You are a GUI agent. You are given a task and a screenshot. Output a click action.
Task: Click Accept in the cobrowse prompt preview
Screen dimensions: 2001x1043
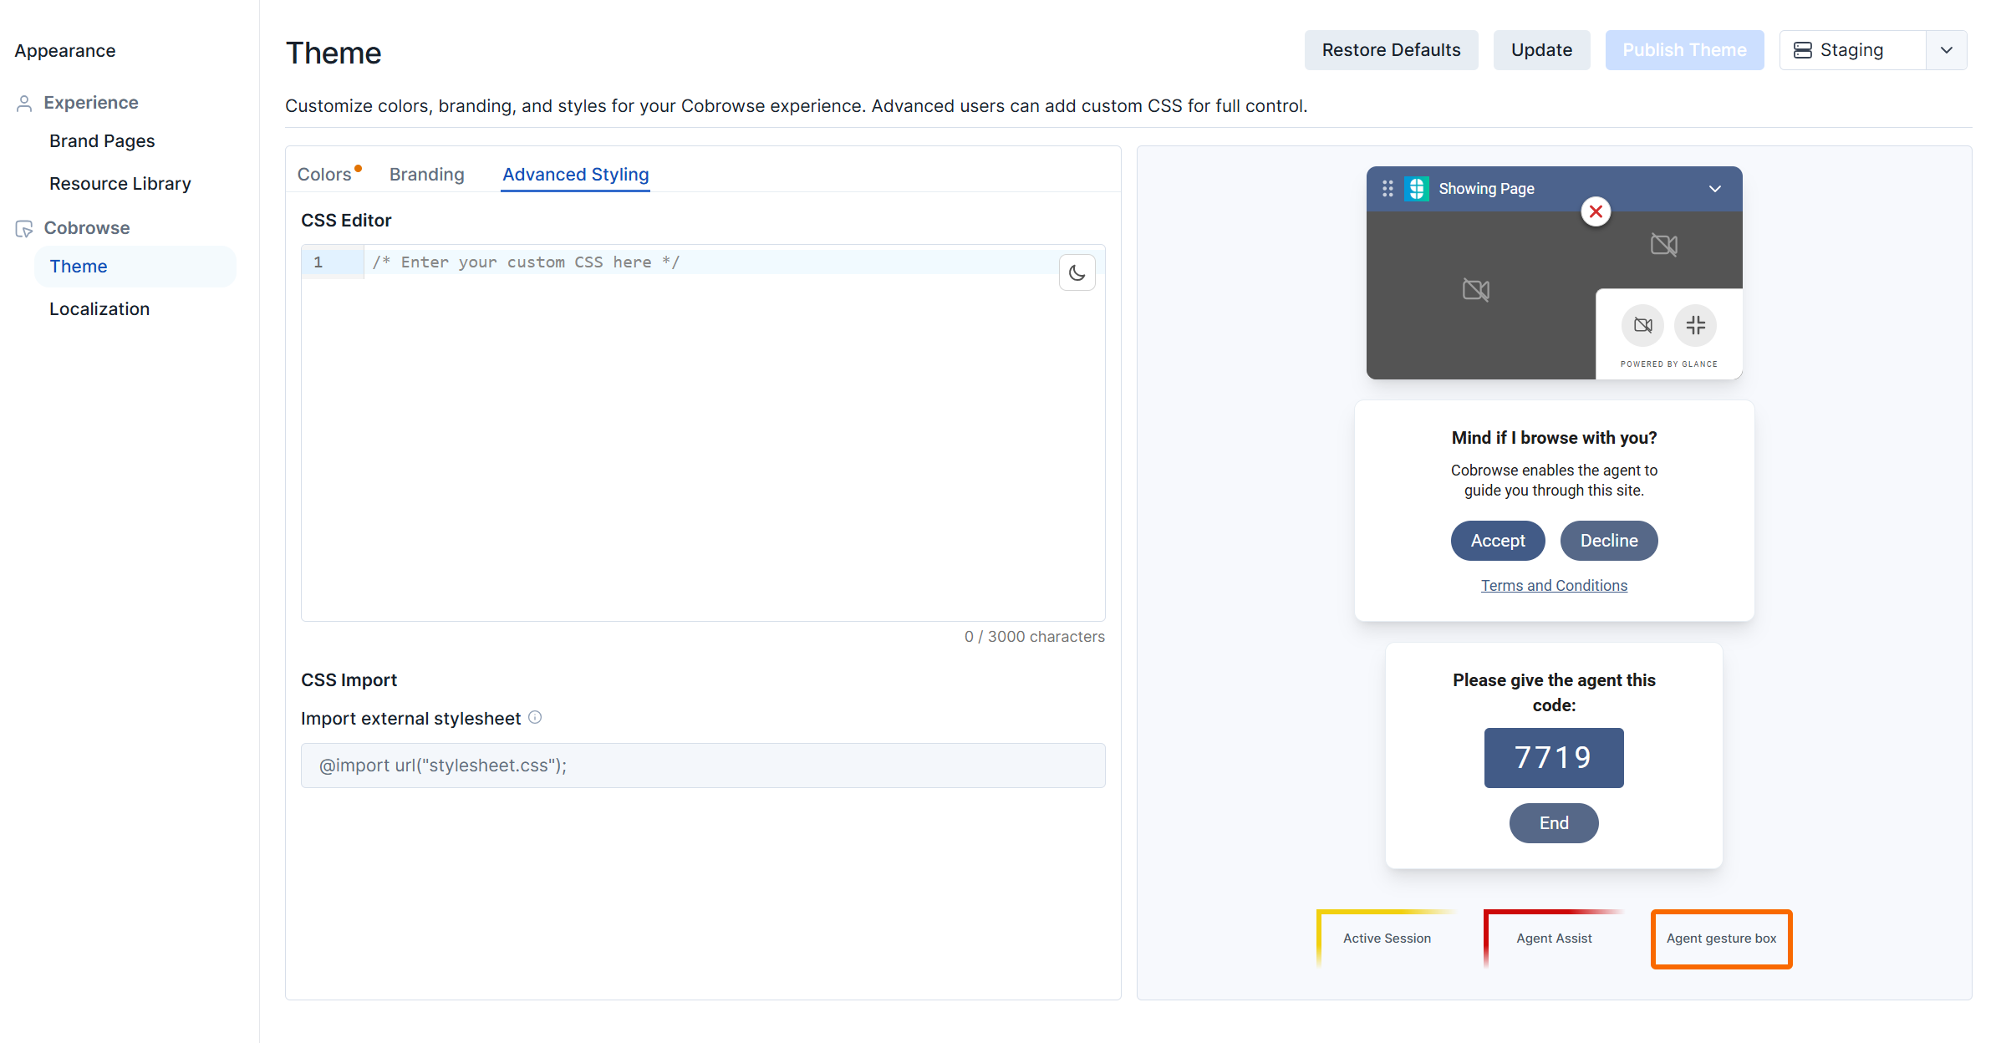[x=1498, y=541]
